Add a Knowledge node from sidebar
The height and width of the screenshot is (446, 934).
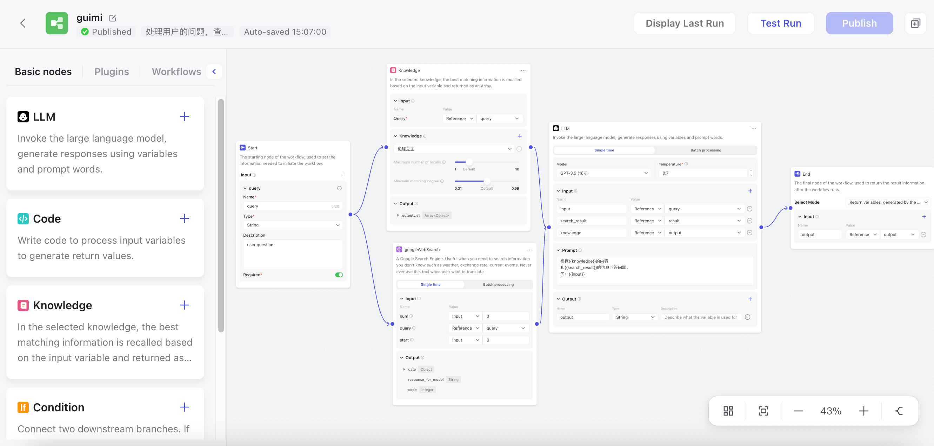click(x=184, y=305)
